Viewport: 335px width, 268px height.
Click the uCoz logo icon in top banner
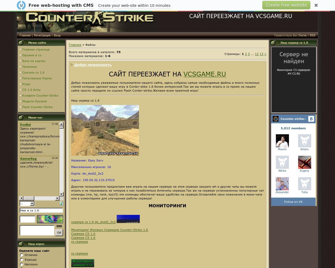21,5
